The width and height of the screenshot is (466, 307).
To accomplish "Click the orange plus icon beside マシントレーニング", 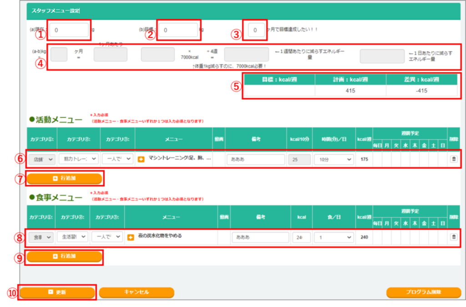I will 141,159.
